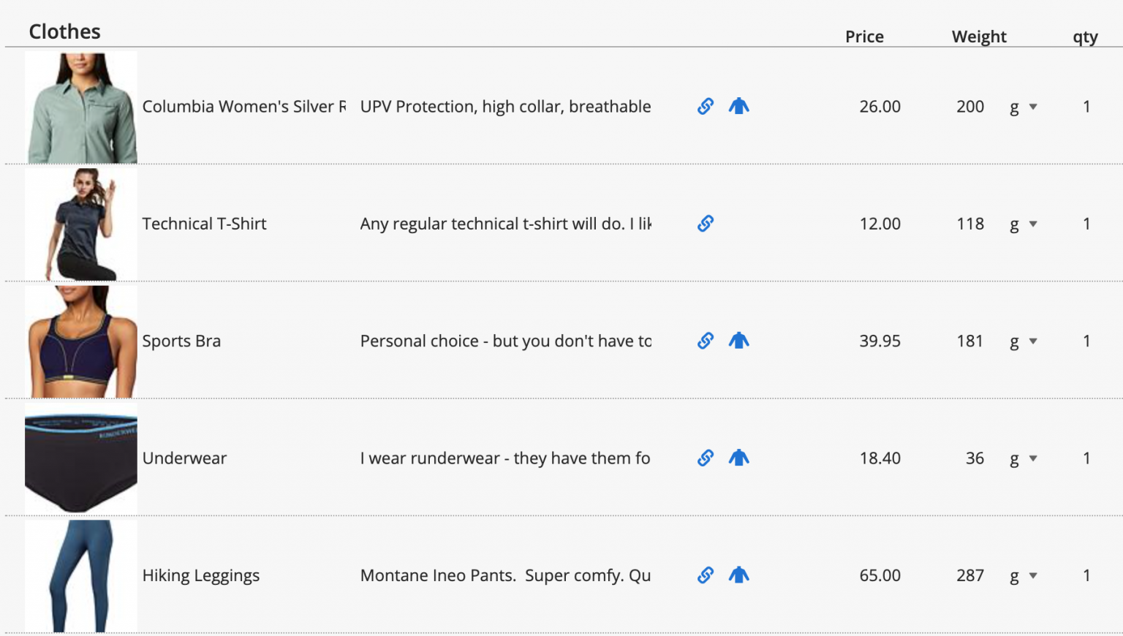Select the Sports Bra item name
The height and width of the screenshot is (636, 1123).
pyautogui.click(x=181, y=341)
